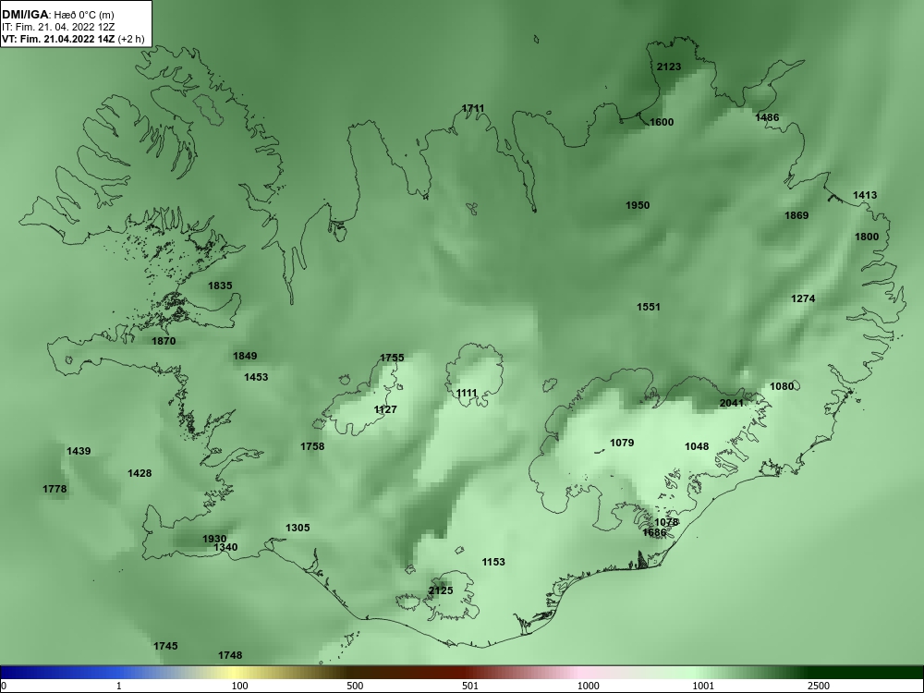The image size is (924, 693).
Task: Click the 501 legend tick label
Action: tap(470, 686)
